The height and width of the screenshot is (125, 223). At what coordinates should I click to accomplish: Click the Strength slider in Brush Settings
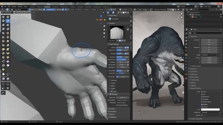click(x=120, y=53)
